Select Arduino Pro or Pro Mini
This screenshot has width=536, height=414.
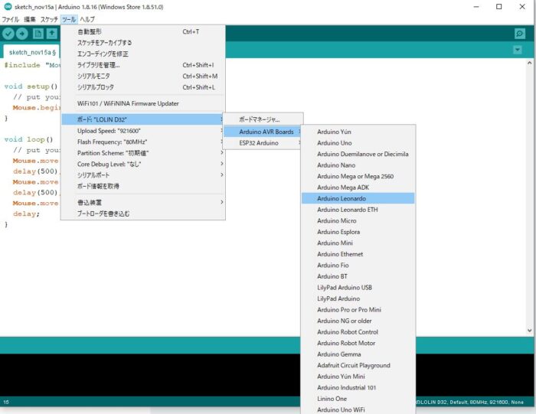[x=358, y=310]
